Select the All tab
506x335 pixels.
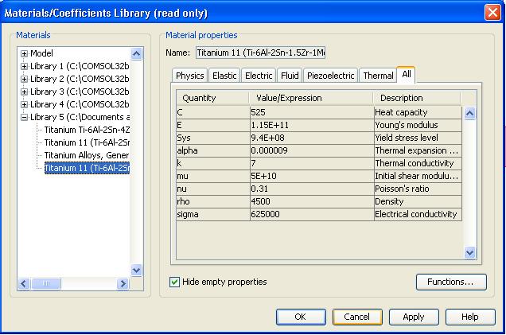pyautogui.click(x=407, y=75)
